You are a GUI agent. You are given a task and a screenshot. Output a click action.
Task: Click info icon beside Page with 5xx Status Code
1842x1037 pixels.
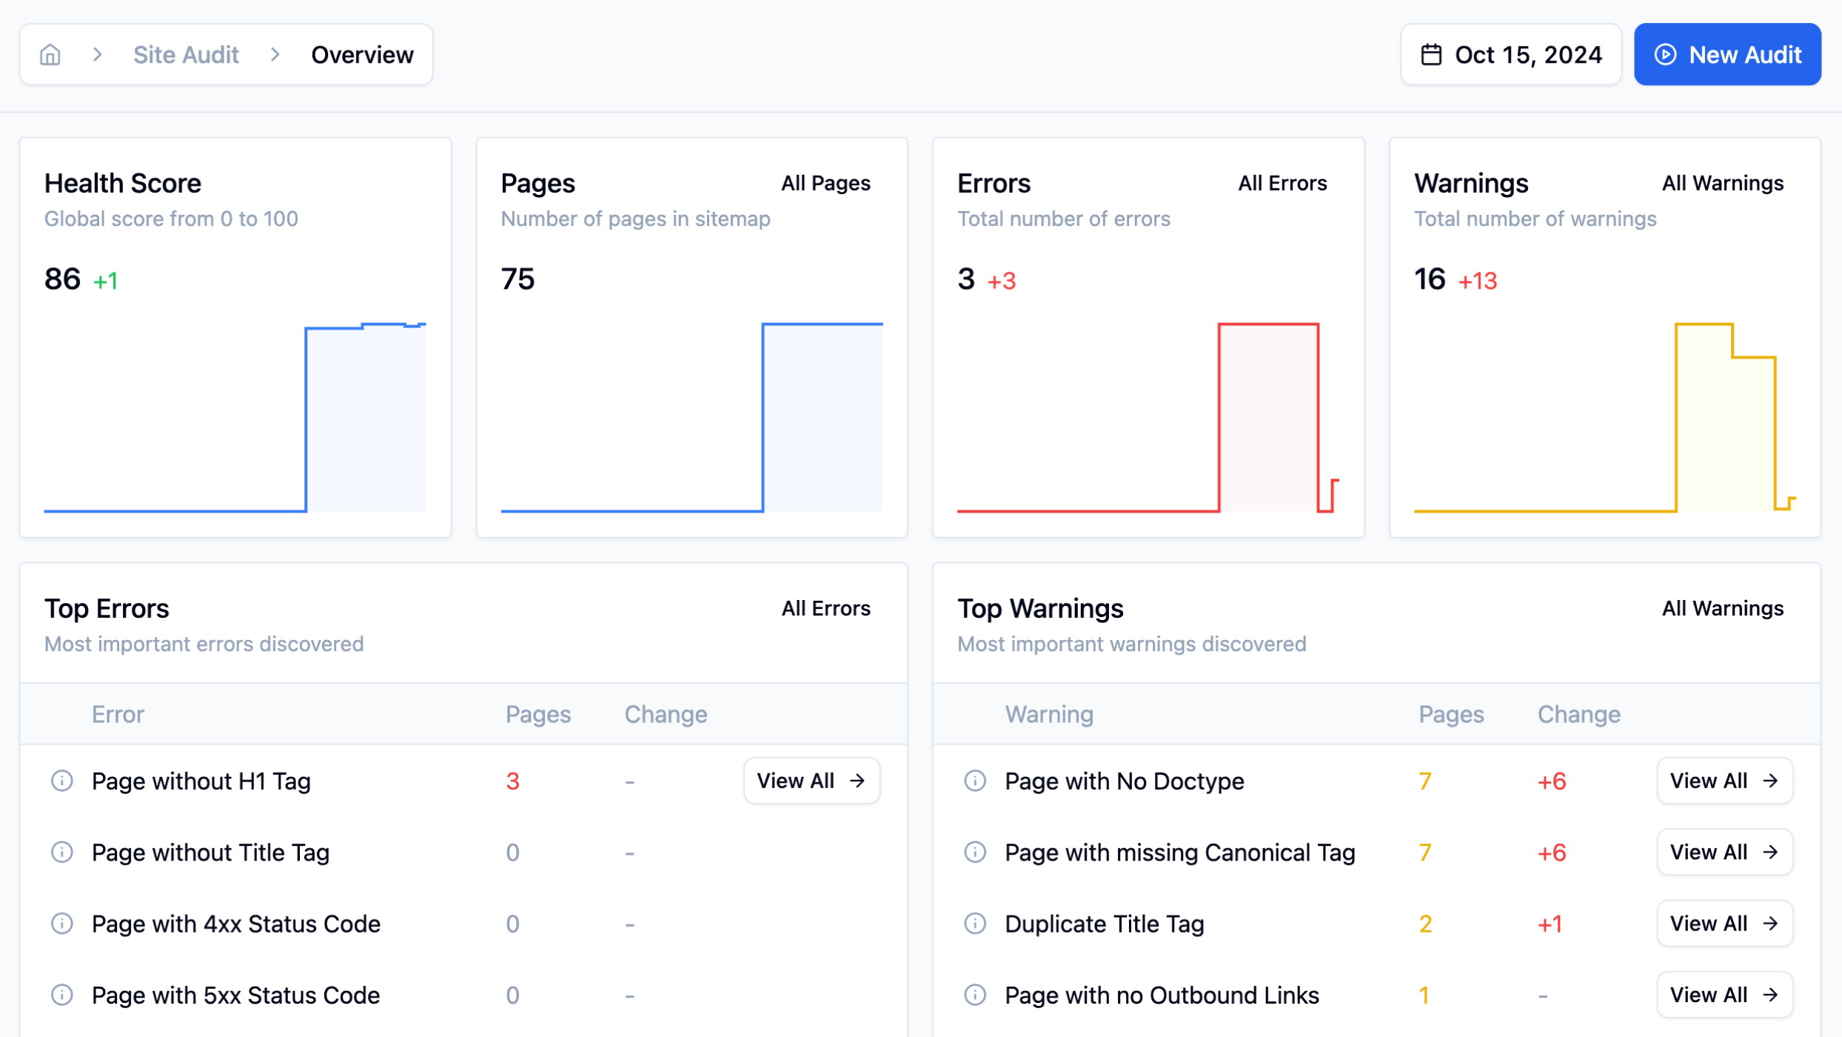(62, 995)
